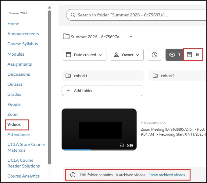Click the folder icon beside Summer 2026 title
This screenshot has height=183, width=207.
coord(66,36)
